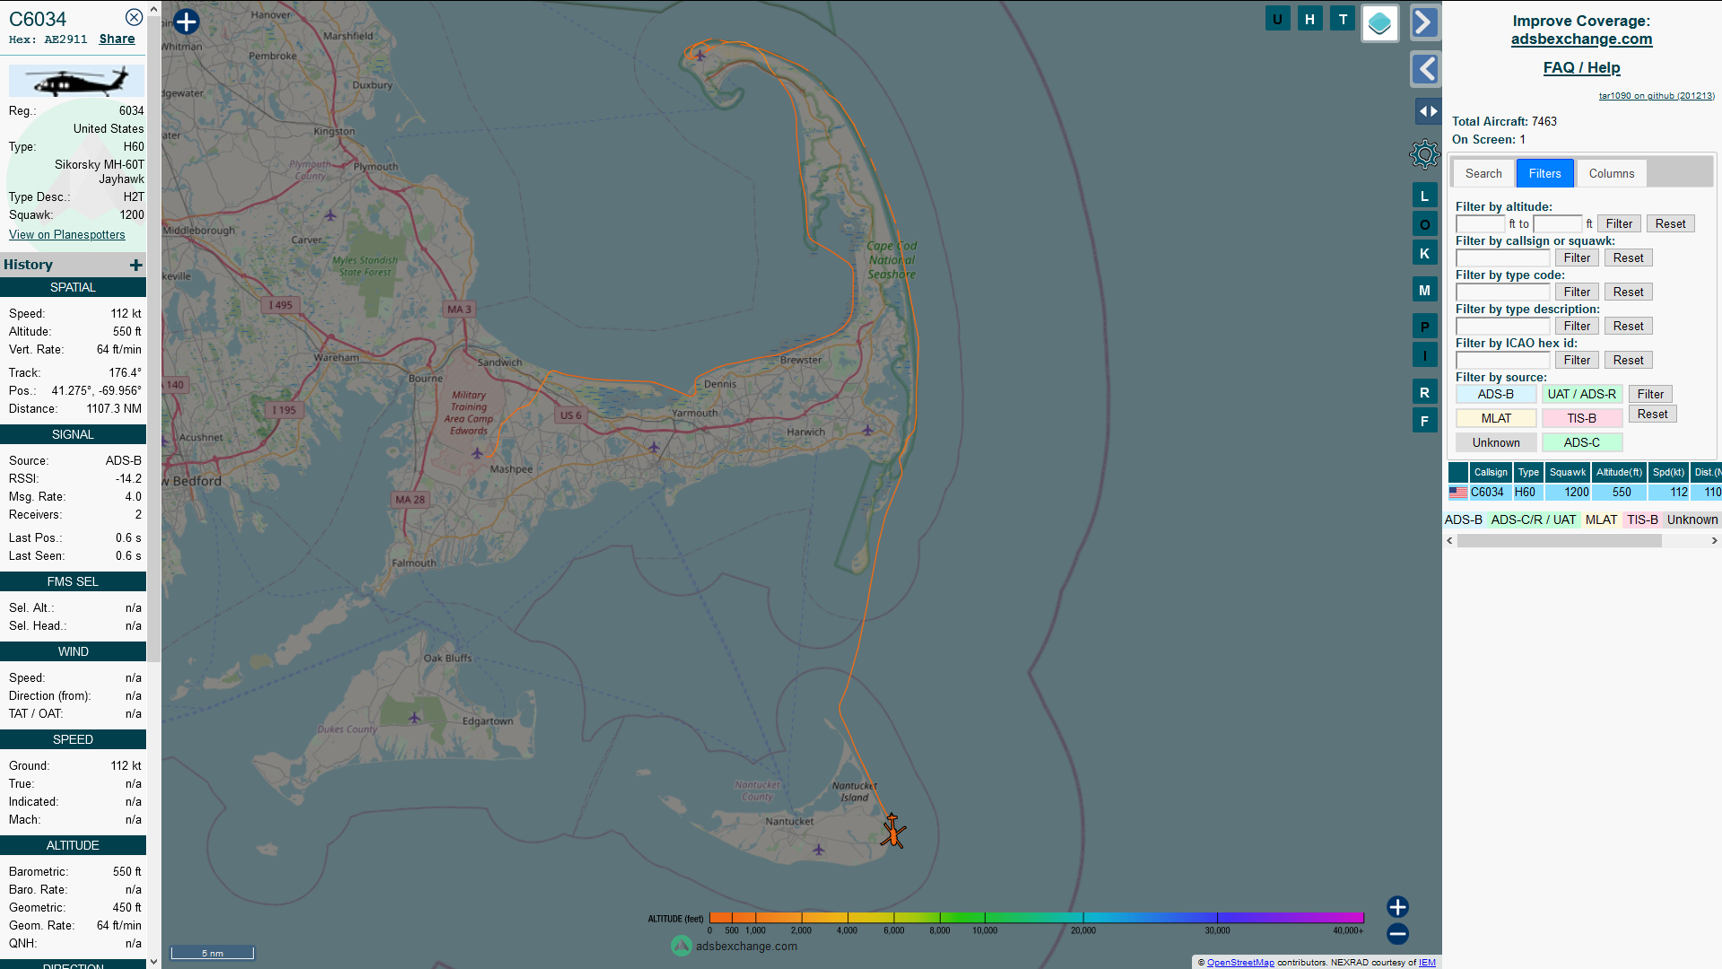Open the map layers selector icon
Screen dimensions: 1722x969
(x=1379, y=22)
